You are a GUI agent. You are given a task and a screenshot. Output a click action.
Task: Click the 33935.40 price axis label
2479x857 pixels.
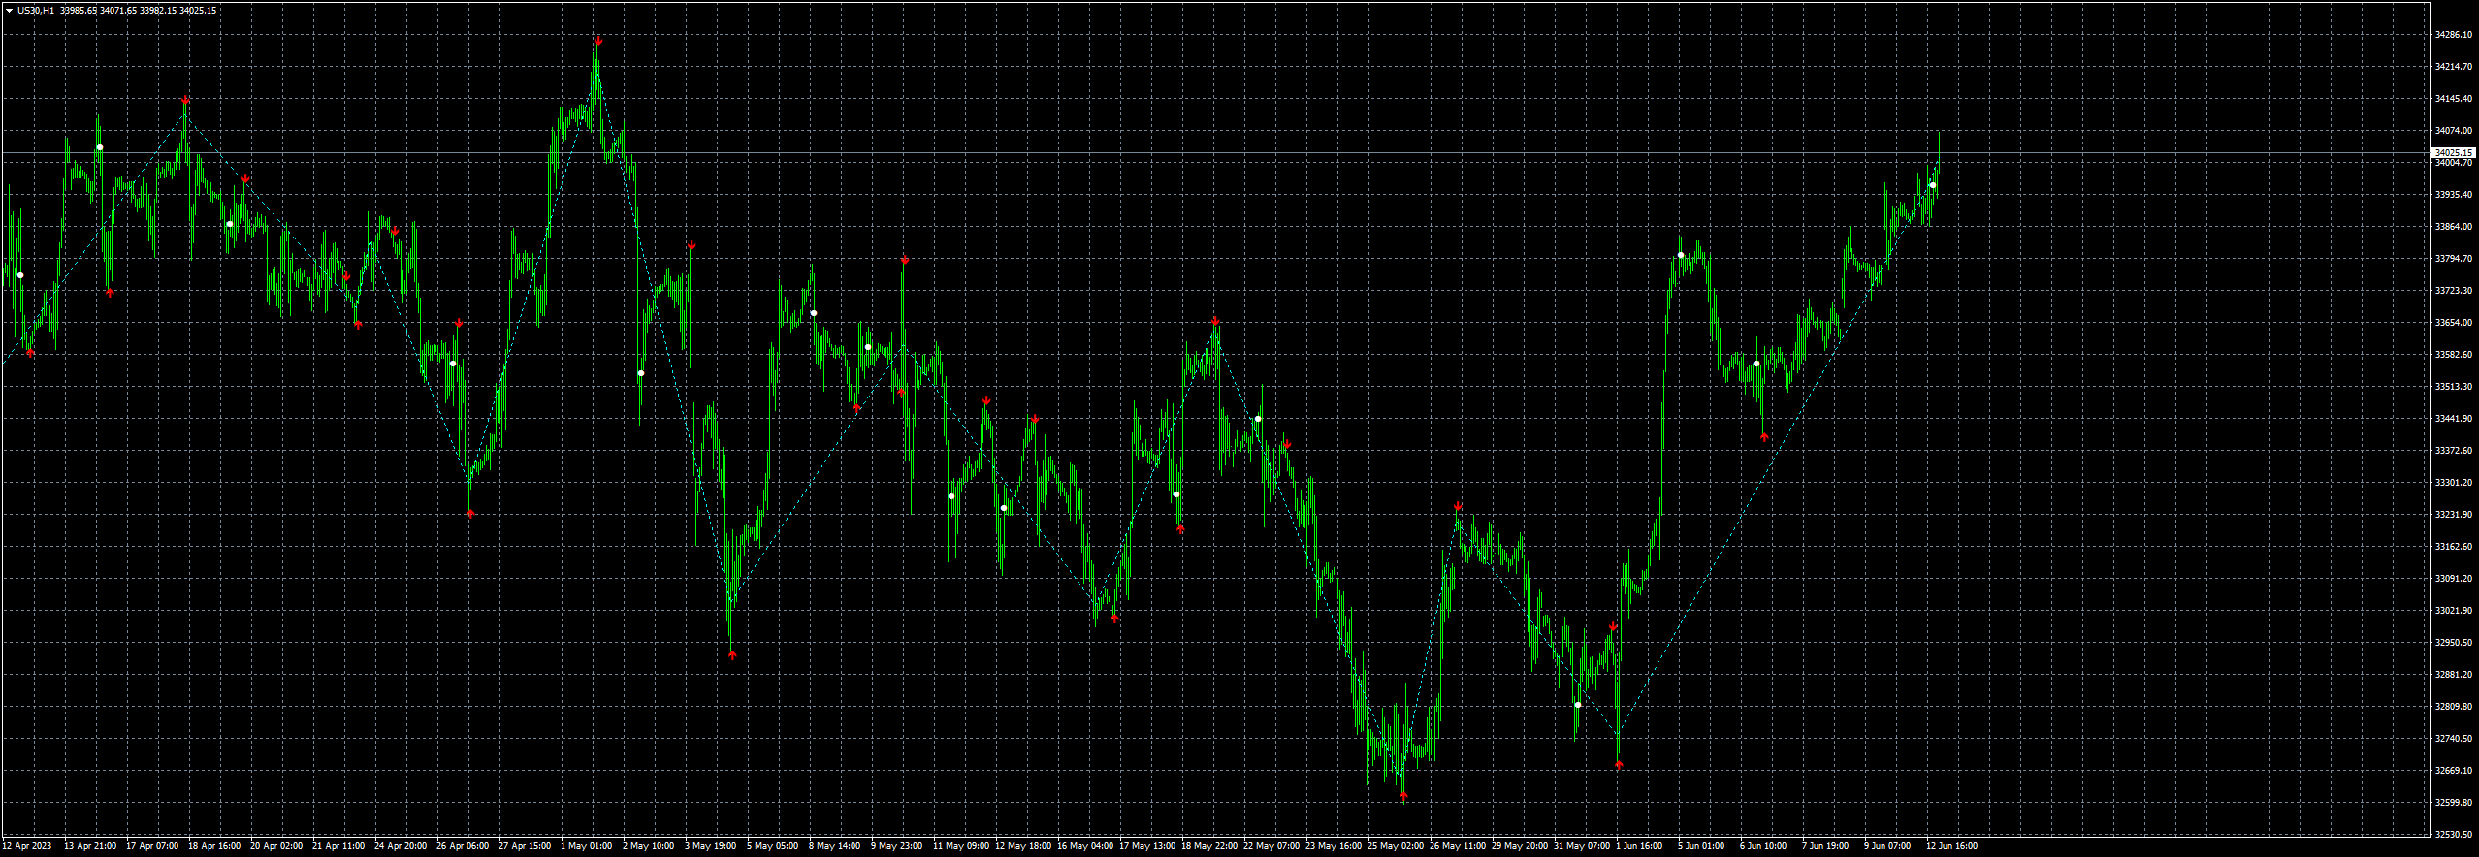[2454, 195]
